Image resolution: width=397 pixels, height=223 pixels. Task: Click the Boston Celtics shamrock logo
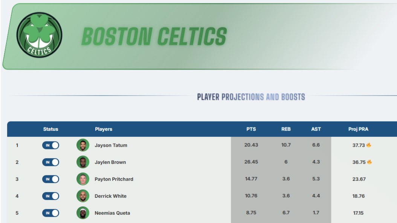pyautogui.click(x=39, y=35)
